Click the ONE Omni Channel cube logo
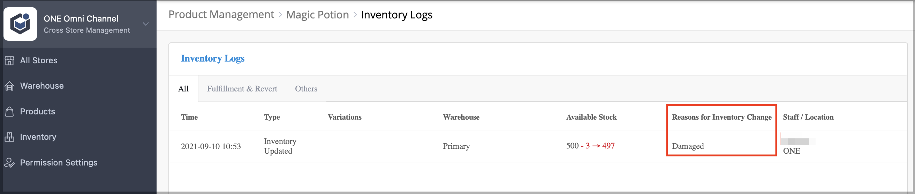915x194 pixels. click(x=20, y=24)
